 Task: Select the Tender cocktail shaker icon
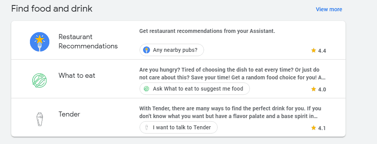pos(39,119)
